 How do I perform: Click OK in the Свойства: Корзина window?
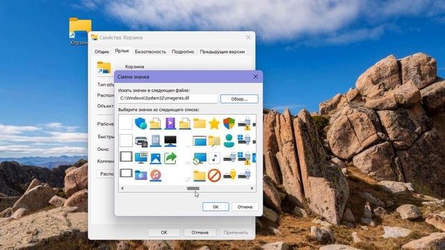point(164,232)
